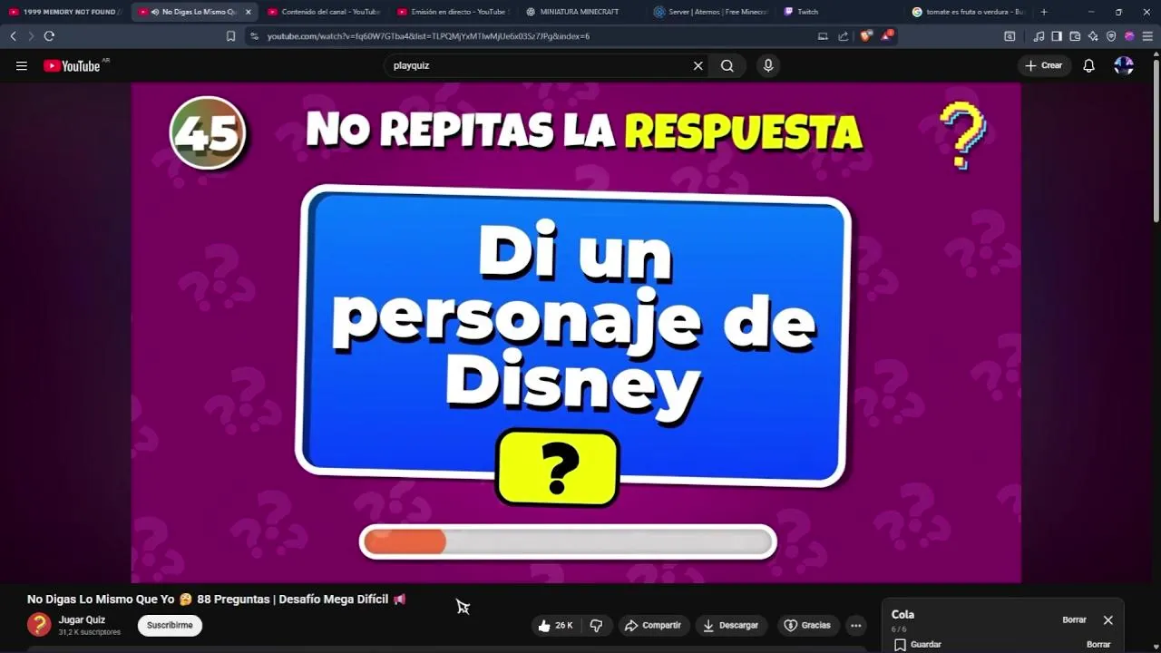Close the No Digas Lo Mismo tab
Image resolution: width=1161 pixels, height=653 pixels.
coord(249,12)
